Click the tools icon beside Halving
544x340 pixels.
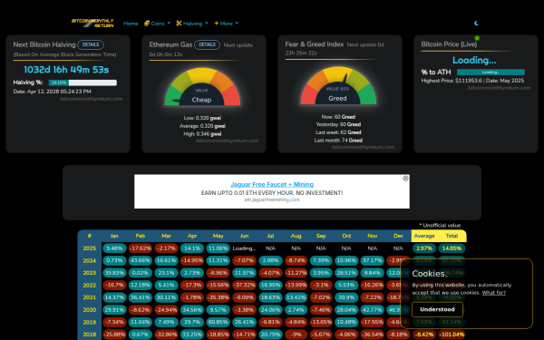pos(179,24)
